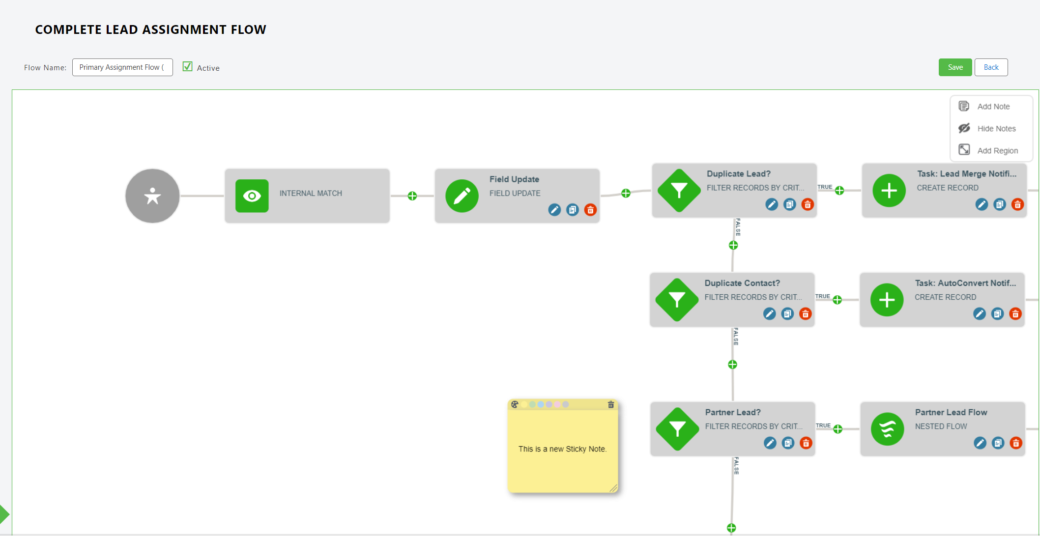This screenshot has height=537, width=1040.
Task: Set sticky note color to purple
Action: 549,404
